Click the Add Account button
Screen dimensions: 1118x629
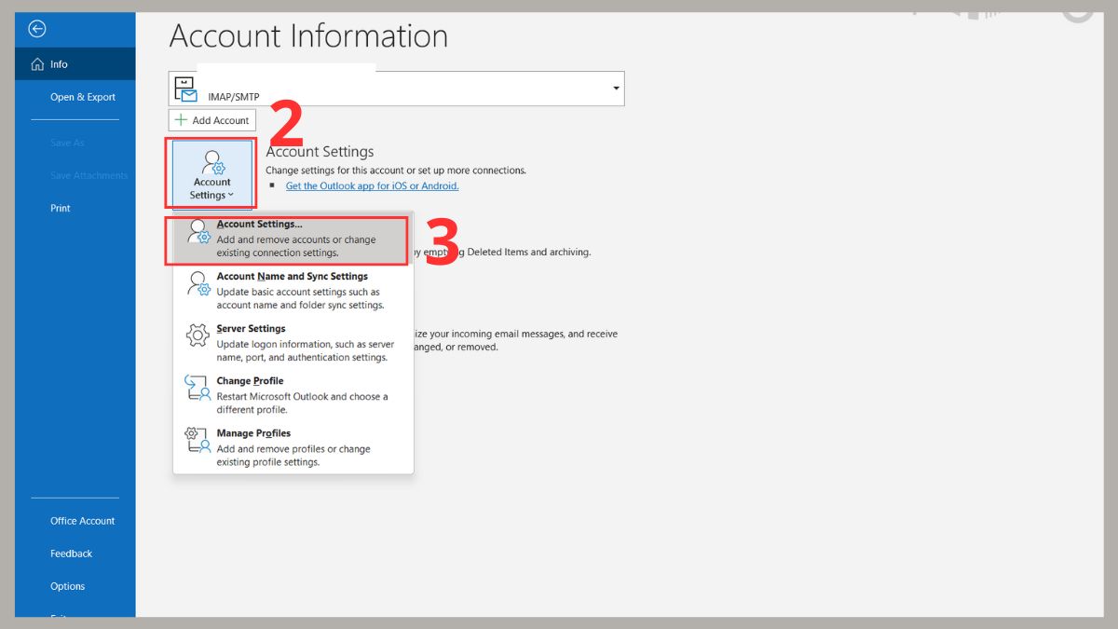pyautogui.click(x=211, y=119)
